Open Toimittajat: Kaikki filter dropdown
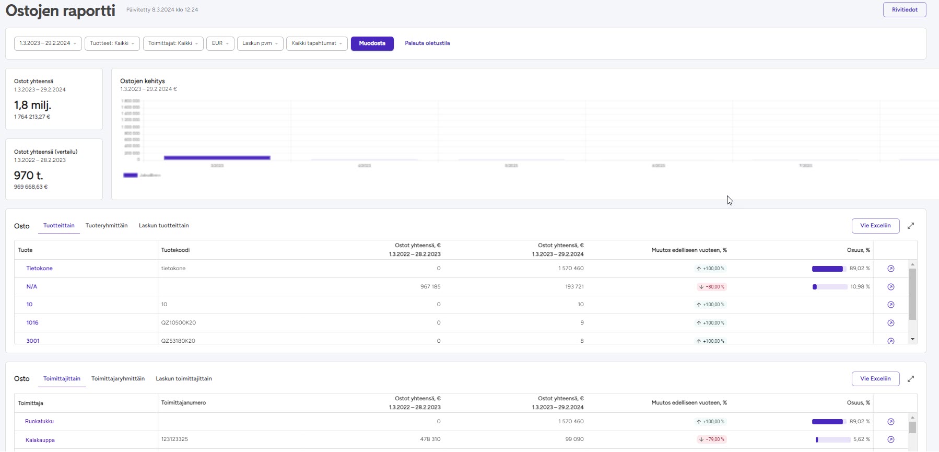Screen dimensions: 939x452 point(173,43)
